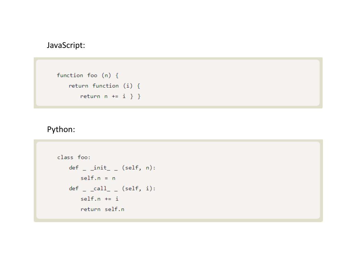Click the '+=' operator in JavaScript code
Viewport: 356px width, 267px height.
point(115,97)
